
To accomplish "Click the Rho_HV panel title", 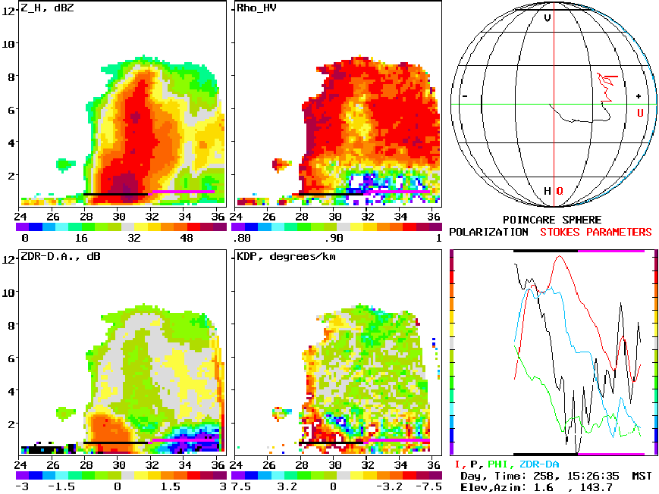I will 256,8.
